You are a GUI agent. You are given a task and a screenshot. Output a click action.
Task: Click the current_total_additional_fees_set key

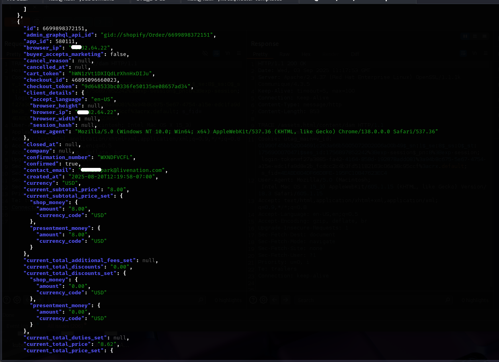coord(79,260)
